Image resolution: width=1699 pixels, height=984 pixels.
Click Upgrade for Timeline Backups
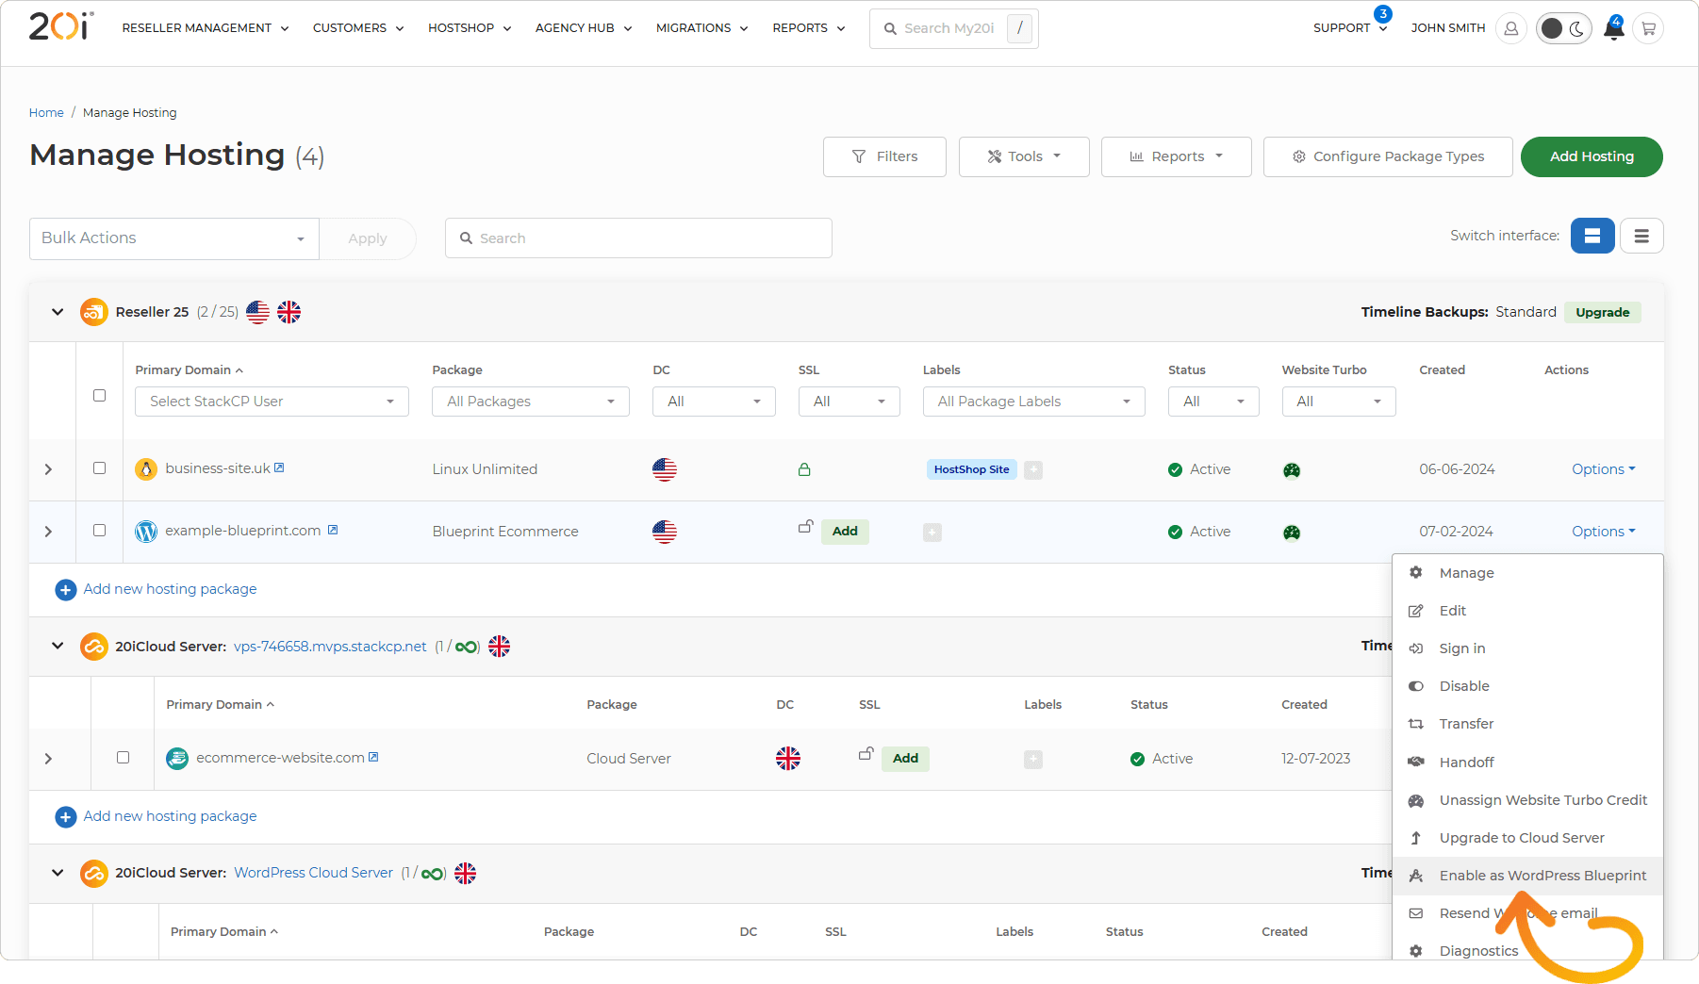(1602, 313)
